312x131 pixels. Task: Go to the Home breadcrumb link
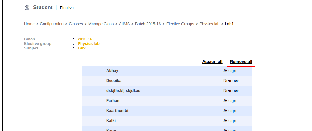click(29, 24)
